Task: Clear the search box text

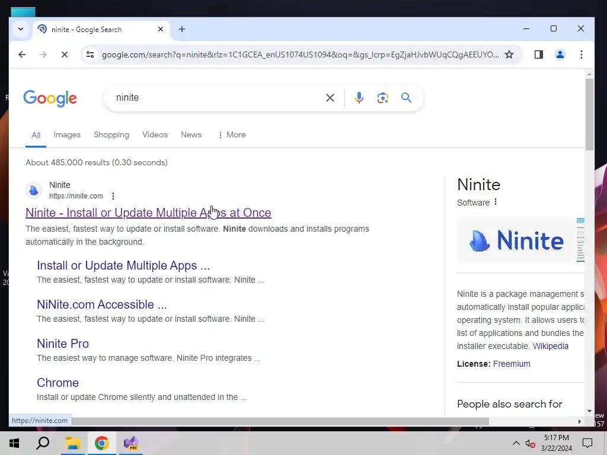Action: tap(330, 98)
